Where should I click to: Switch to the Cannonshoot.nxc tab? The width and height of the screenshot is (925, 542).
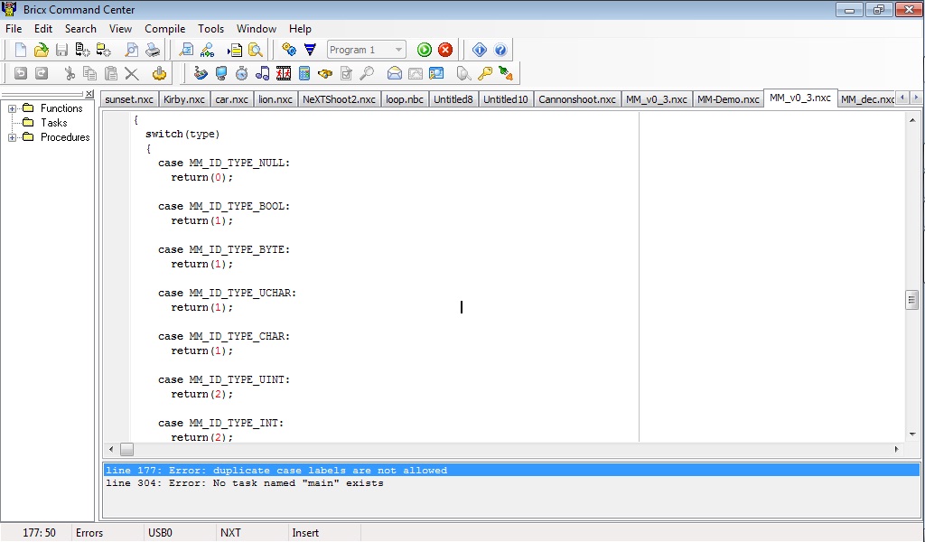click(x=576, y=99)
